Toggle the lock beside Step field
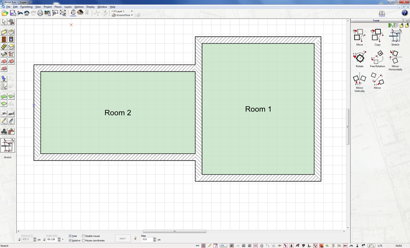 (135, 238)
